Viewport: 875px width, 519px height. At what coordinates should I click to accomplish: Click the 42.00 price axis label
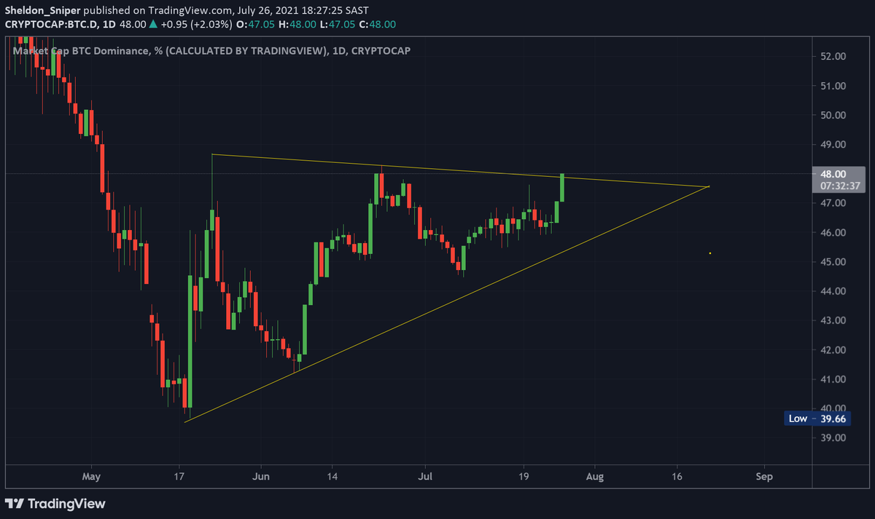click(833, 350)
